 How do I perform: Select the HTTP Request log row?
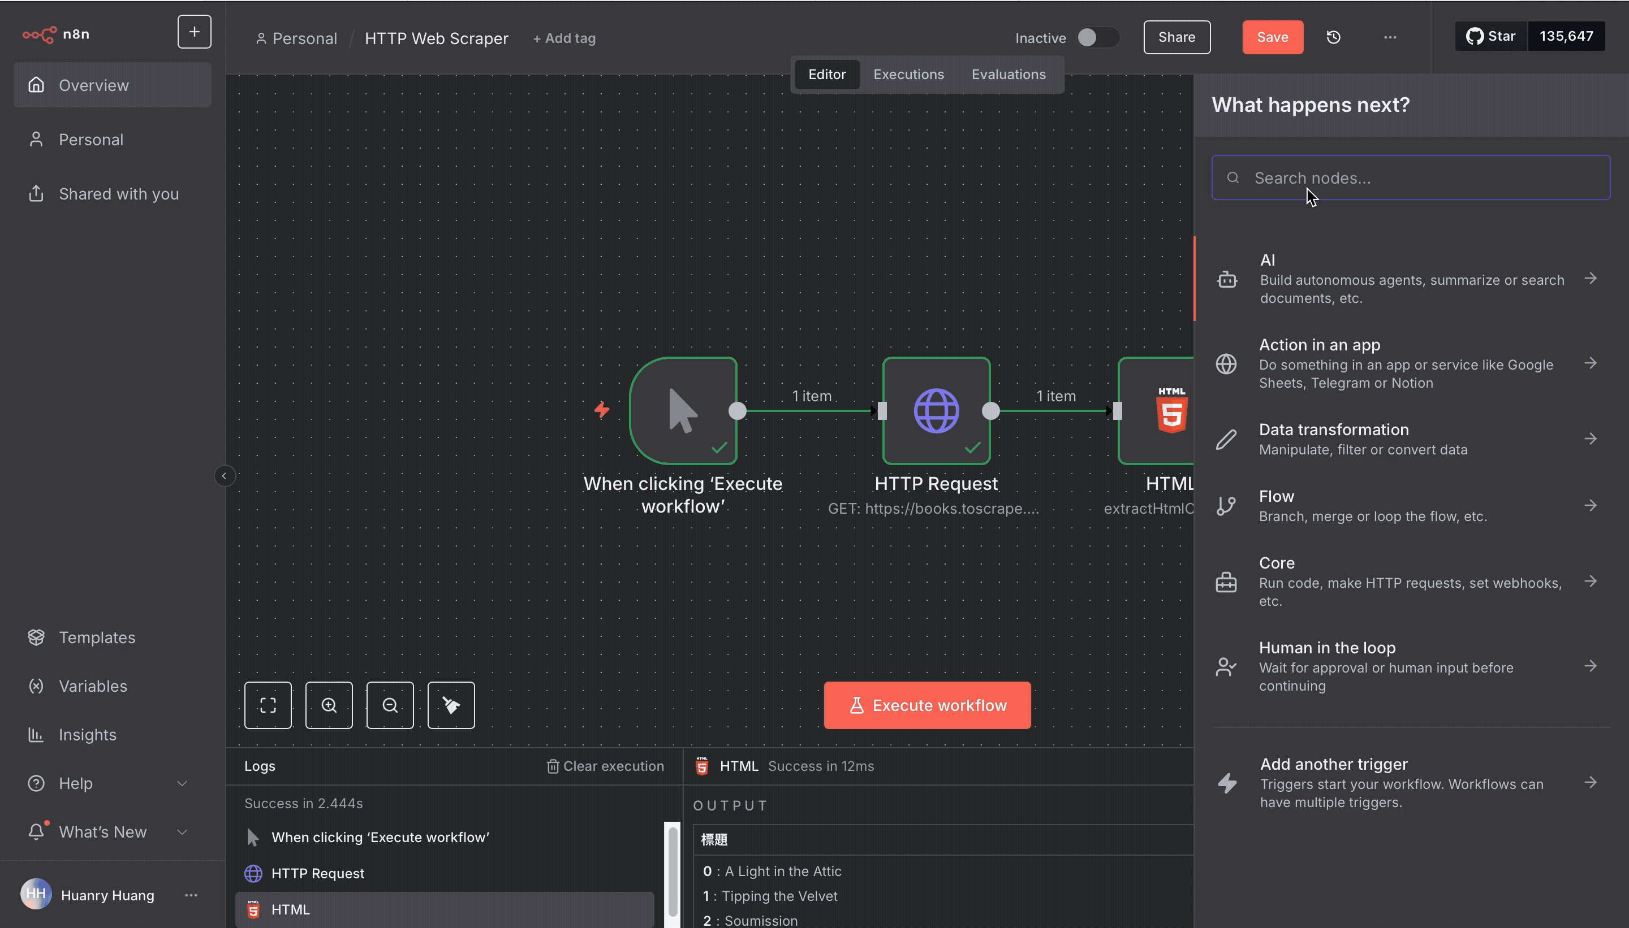tap(445, 873)
